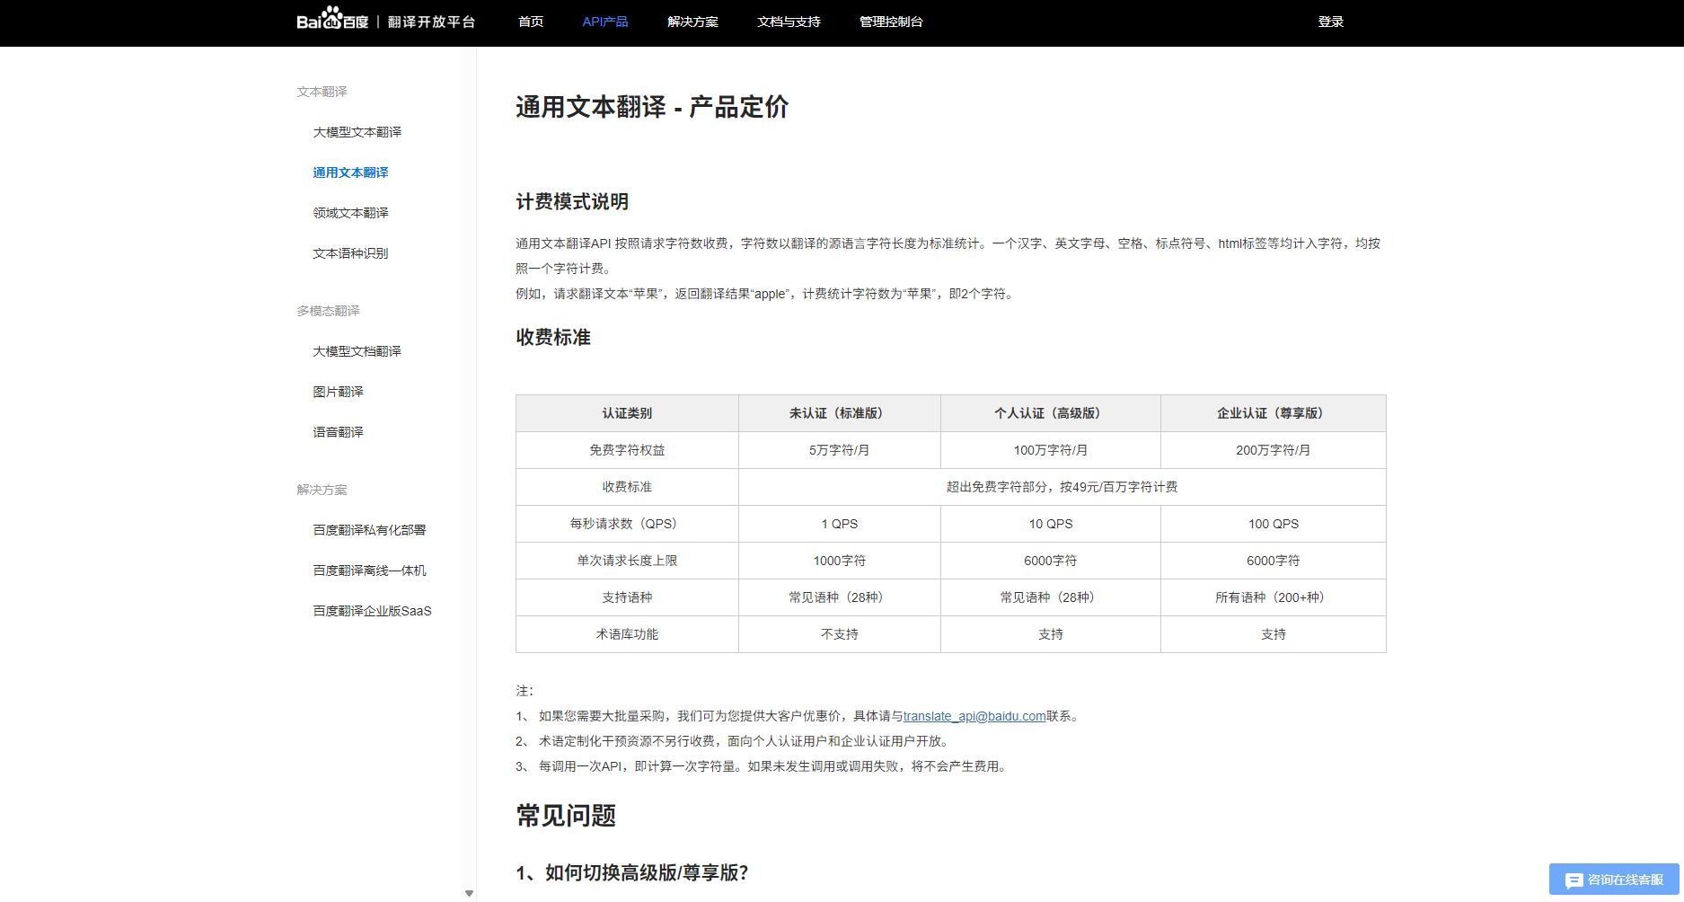The image size is (1684, 902).
Task: Open the 解决方案 menu
Action: [693, 21]
